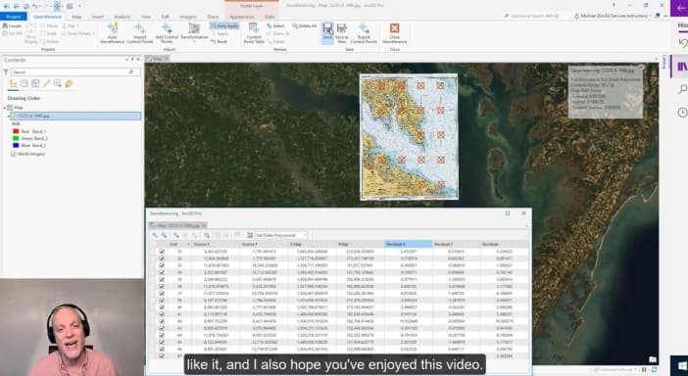Open the Project tab
The height and width of the screenshot is (376, 688).
tap(13, 17)
